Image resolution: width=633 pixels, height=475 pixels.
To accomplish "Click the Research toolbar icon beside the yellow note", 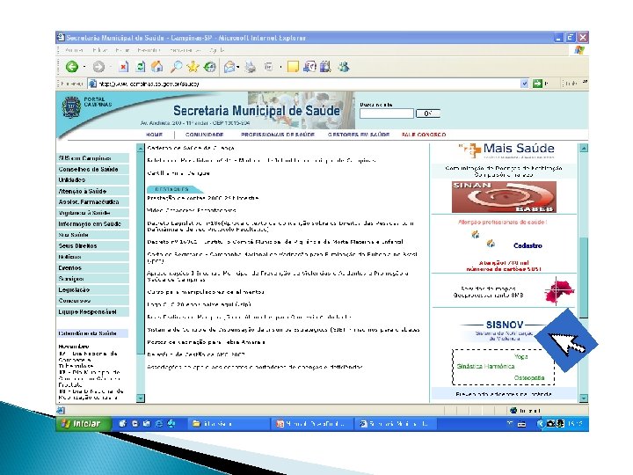I will coord(309,67).
